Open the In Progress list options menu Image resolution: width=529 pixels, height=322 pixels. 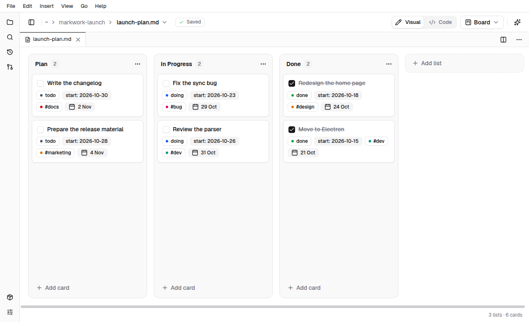point(263,64)
